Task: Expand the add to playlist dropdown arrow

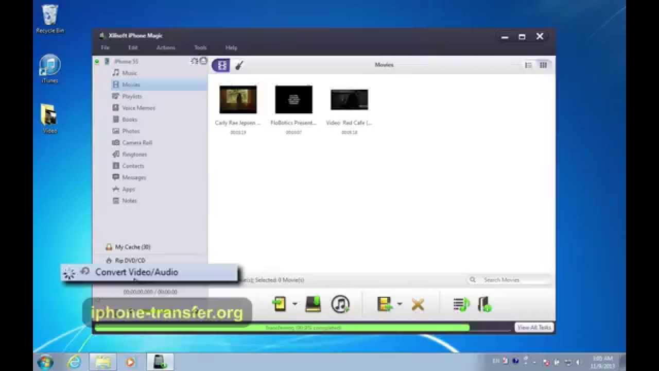Action: (x=400, y=304)
